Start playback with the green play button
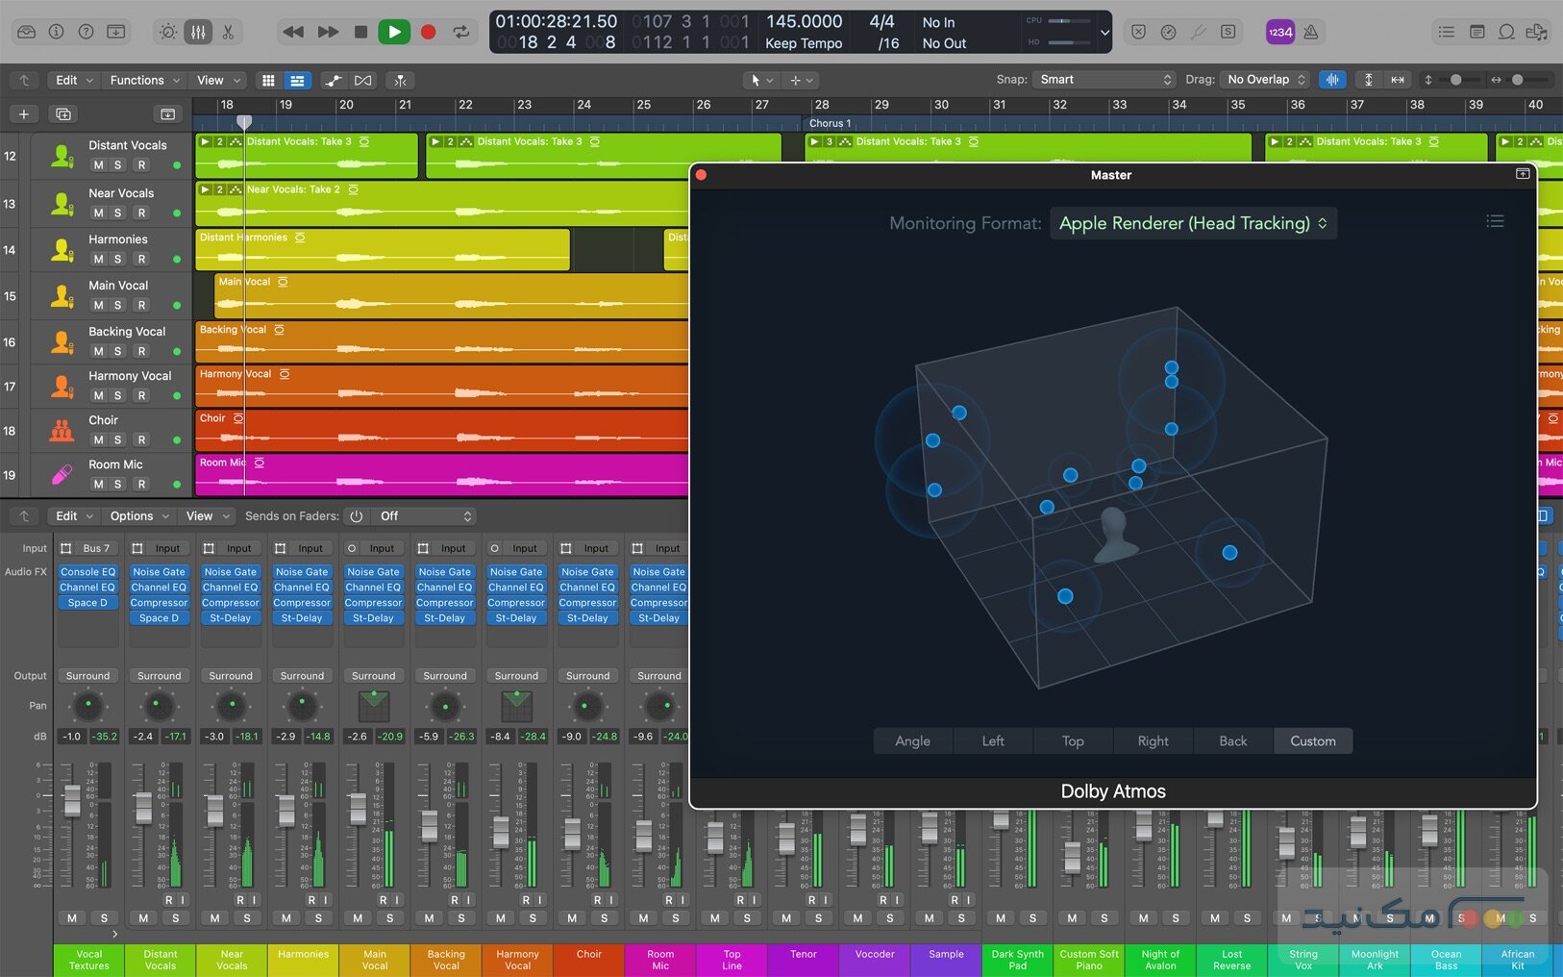Viewport: 1563px width, 977px height. point(395,31)
